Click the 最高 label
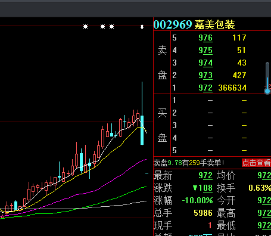 click(226, 213)
